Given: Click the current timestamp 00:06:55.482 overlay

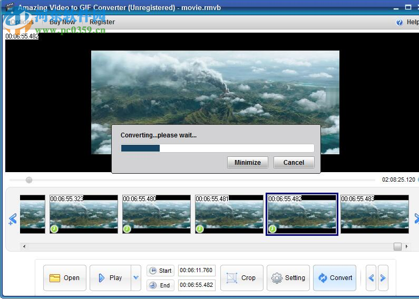Looking at the screenshot, I should (x=22, y=36).
